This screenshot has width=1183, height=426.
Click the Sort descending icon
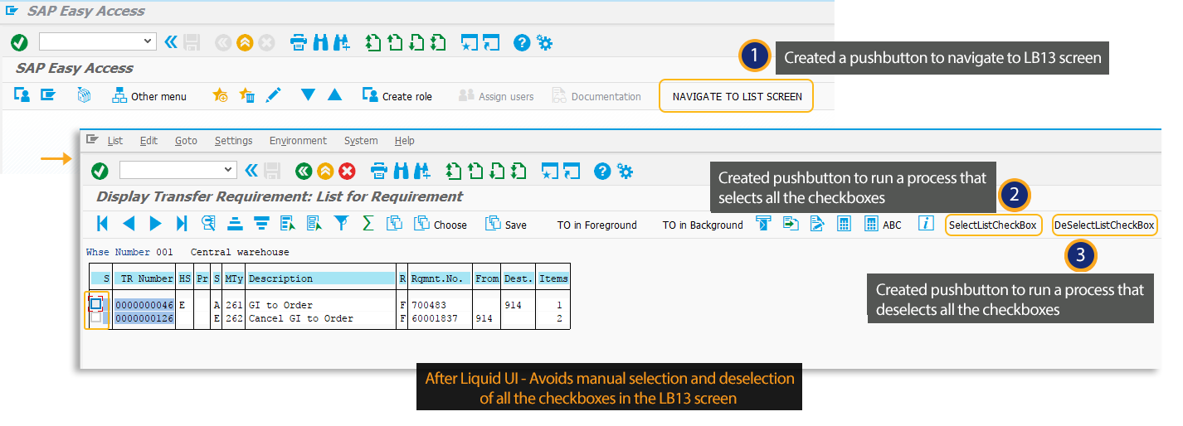click(x=261, y=224)
